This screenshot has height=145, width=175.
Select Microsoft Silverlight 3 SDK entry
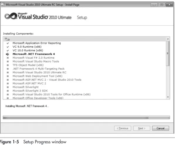point(30,91)
